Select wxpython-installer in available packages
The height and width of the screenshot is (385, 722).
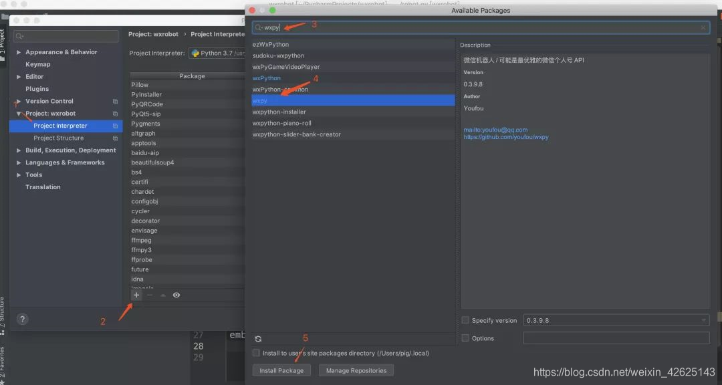click(x=353, y=112)
